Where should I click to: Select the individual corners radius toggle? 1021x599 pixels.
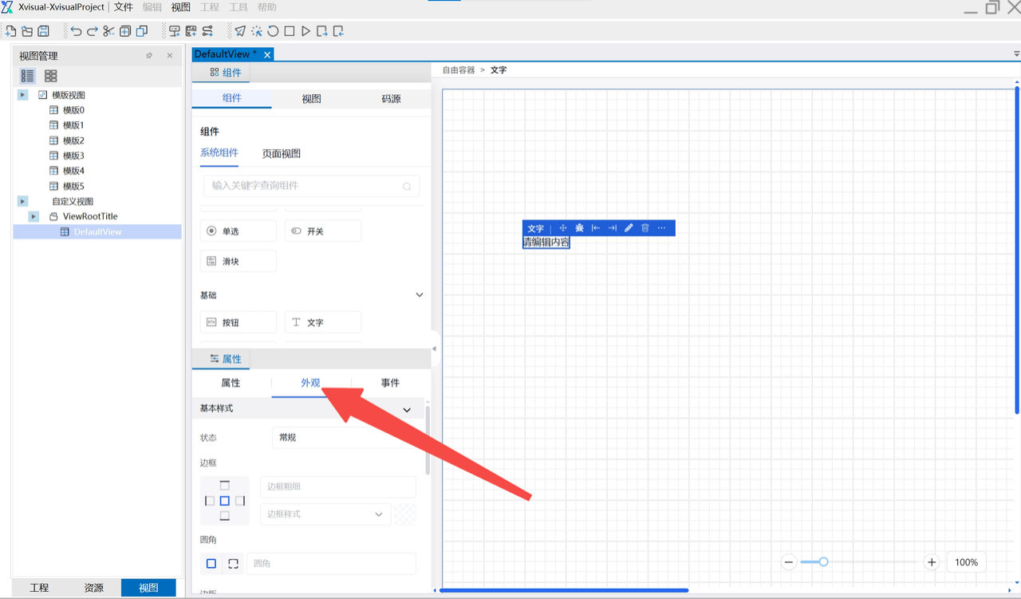coord(233,564)
